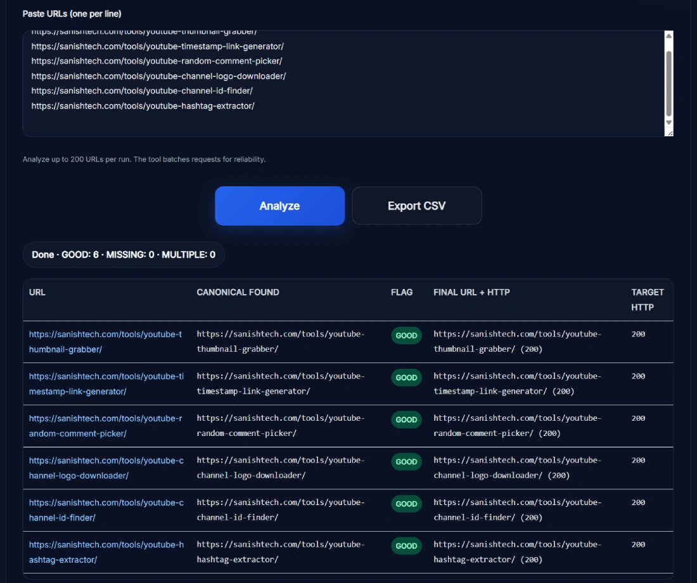Click the FLAG column header
Screen dimensions: 697x583
pos(402,292)
